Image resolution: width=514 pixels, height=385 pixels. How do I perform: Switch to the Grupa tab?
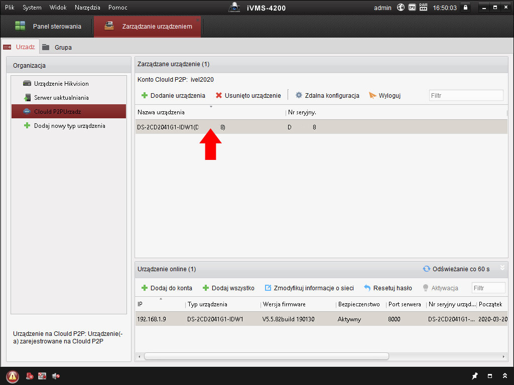coord(63,47)
